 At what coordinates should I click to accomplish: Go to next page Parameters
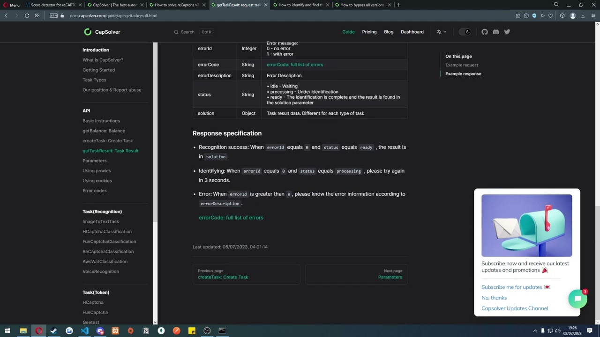(356, 274)
